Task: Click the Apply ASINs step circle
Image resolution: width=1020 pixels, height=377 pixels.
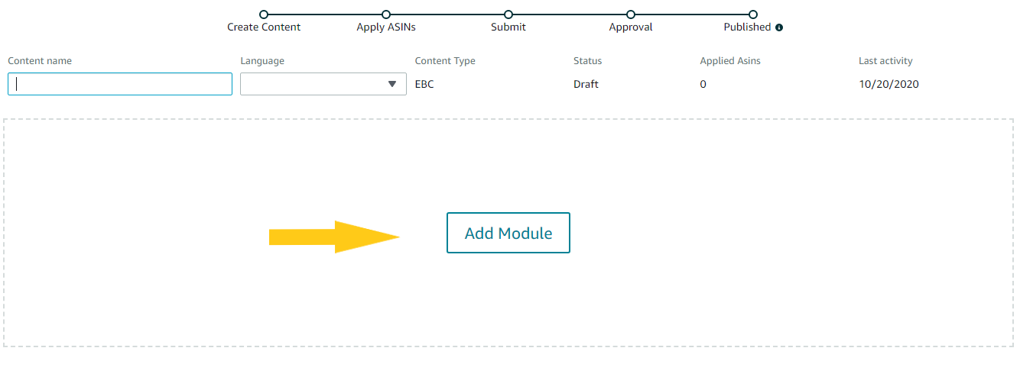Action: pos(386,14)
